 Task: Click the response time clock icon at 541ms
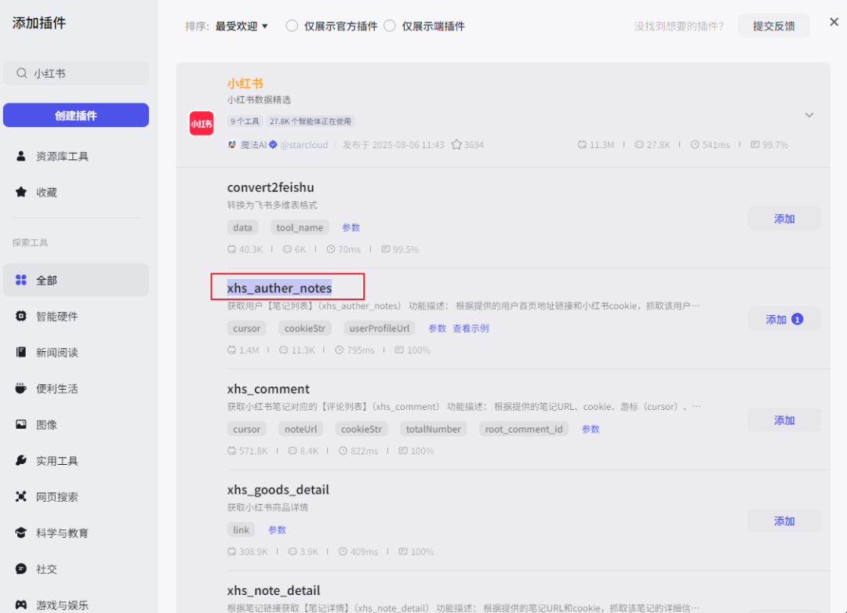coord(695,144)
